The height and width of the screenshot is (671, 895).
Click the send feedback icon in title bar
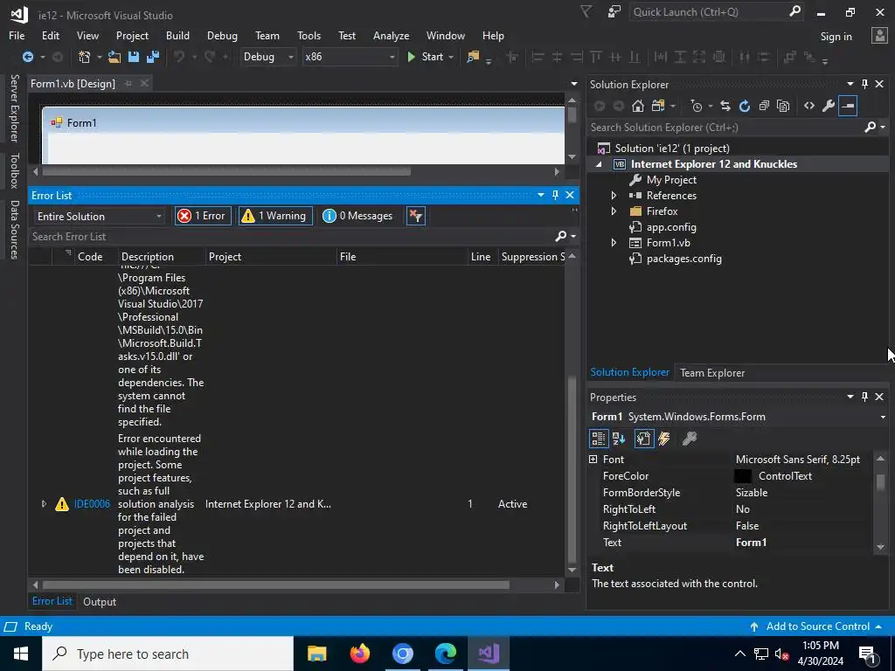(614, 11)
